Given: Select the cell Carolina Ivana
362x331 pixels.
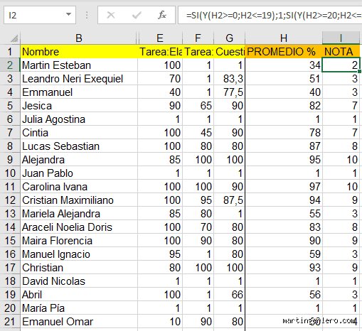Looking at the screenshot, I should pyautogui.click(x=79, y=187).
